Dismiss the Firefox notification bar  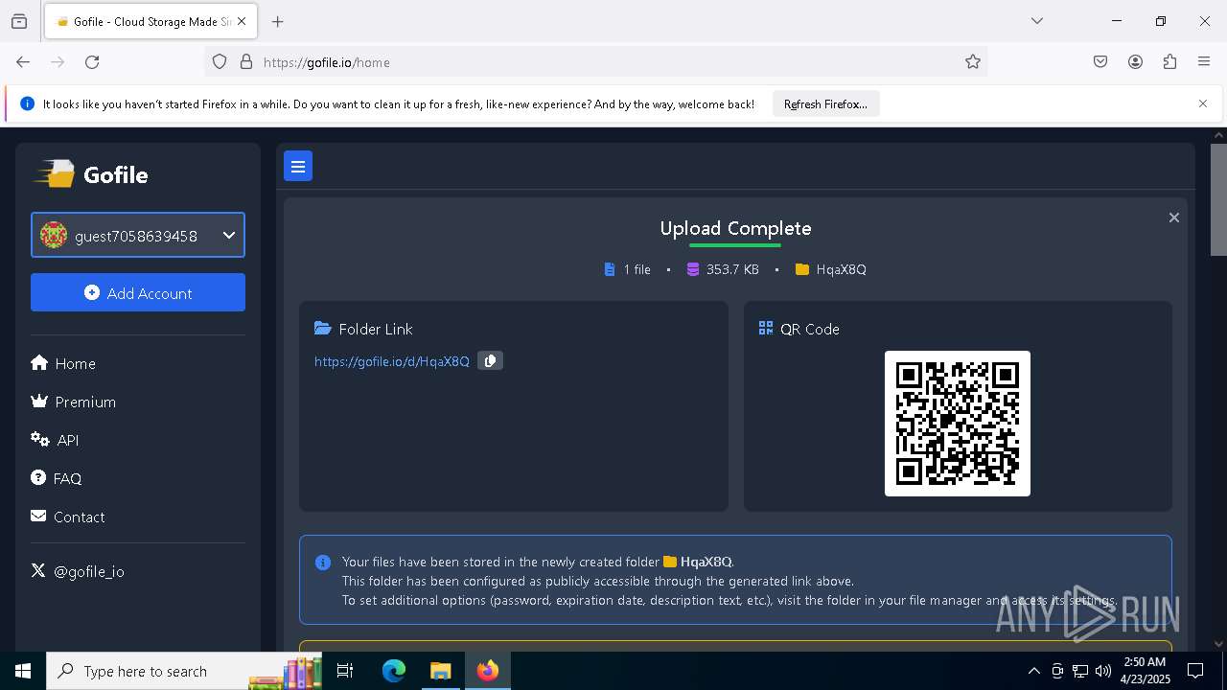click(1203, 103)
